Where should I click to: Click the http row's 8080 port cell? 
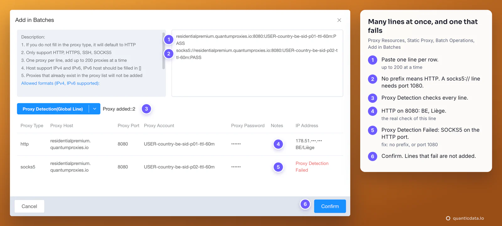tap(123, 144)
